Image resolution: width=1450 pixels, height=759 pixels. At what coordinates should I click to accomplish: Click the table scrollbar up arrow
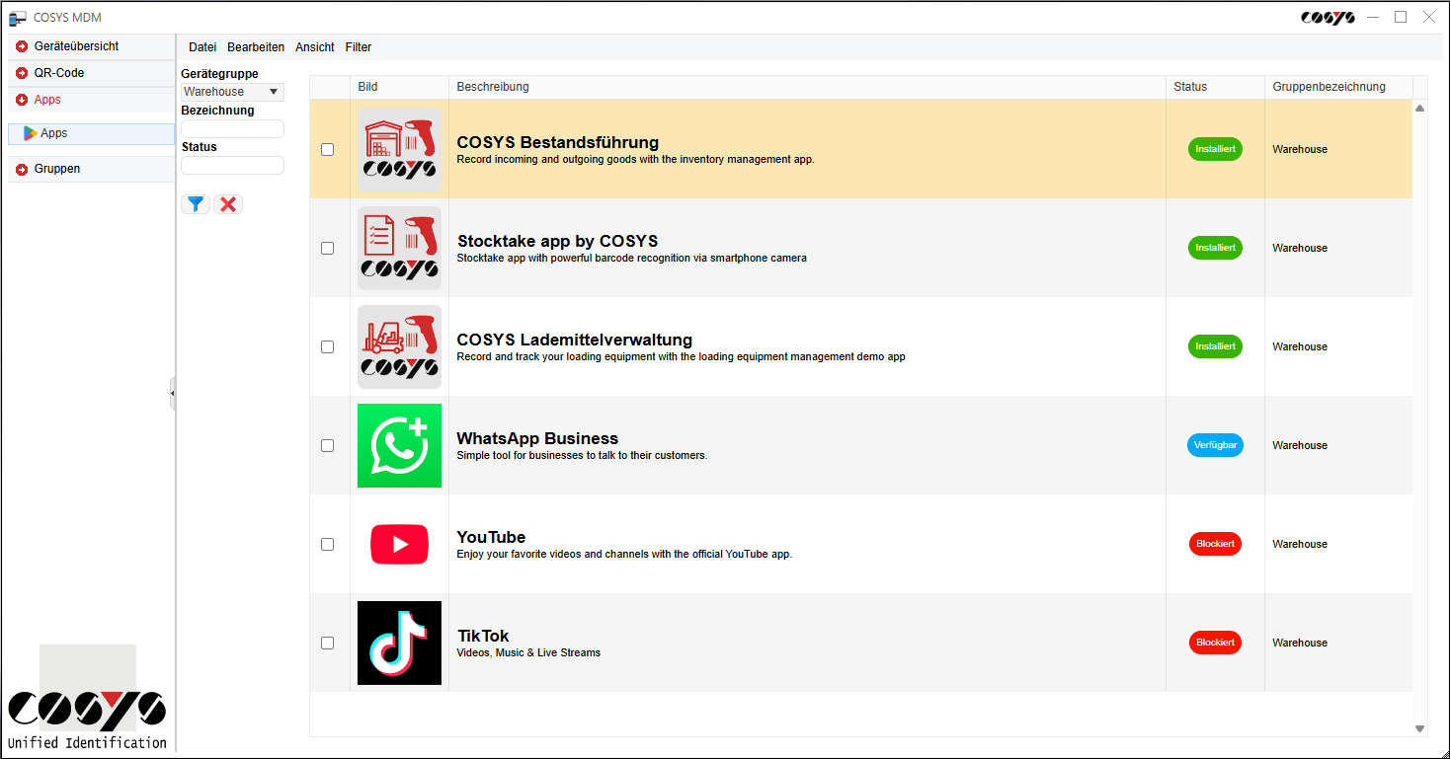1420,108
